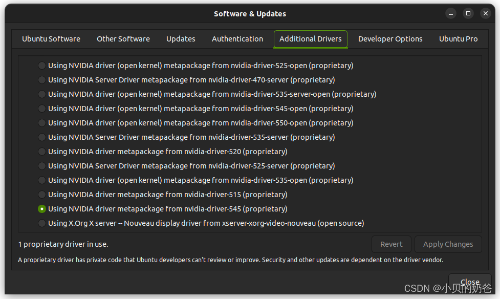This screenshot has height=299, width=500.
Task: Click the Revert button
Action: tap(392, 244)
